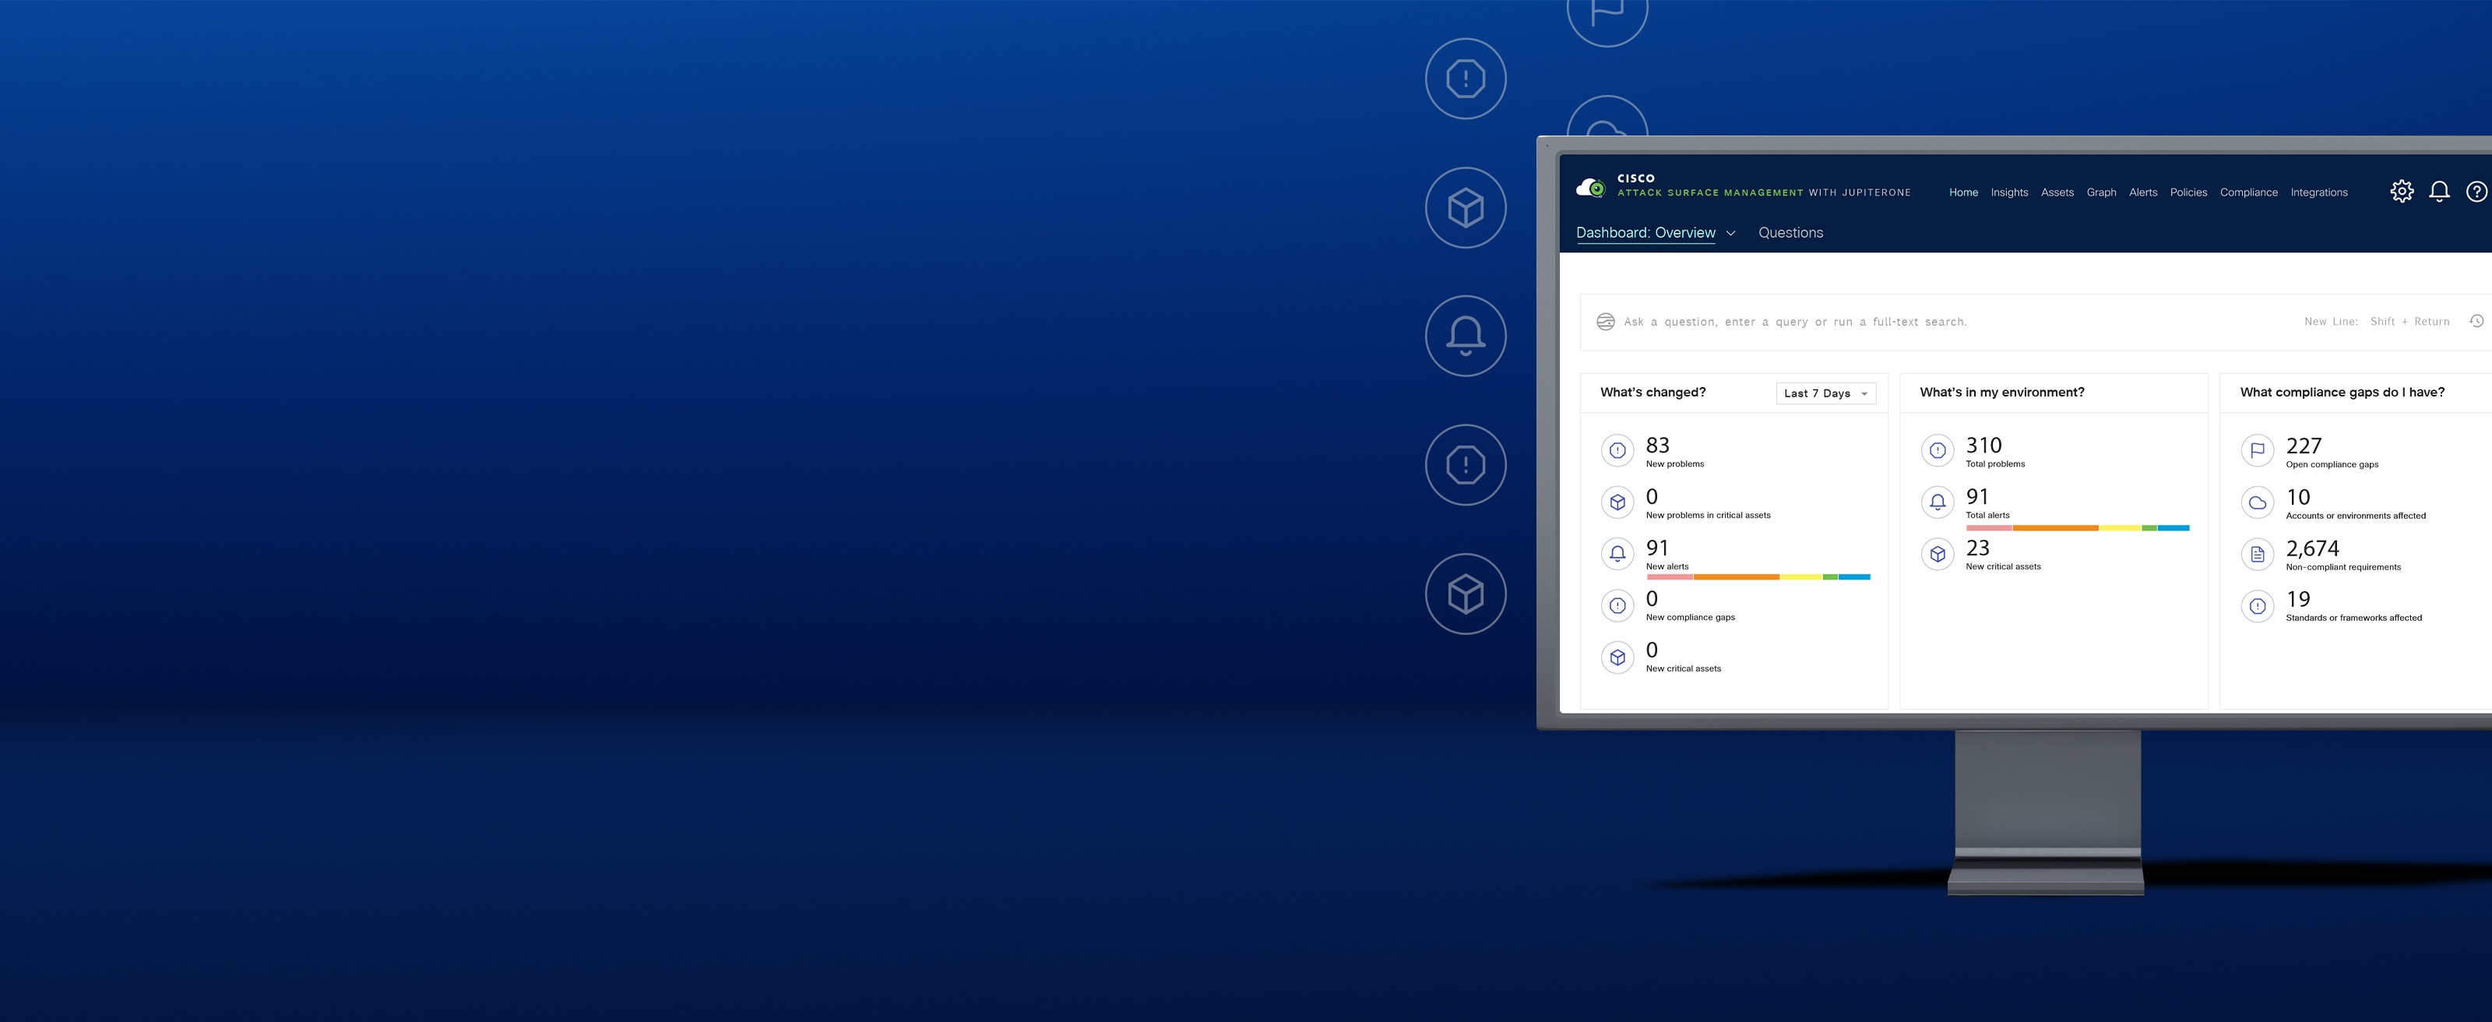Expand the Last 7 Days filter dropdown
This screenshot has height=1022, width=2492.
pos(1825,394)
